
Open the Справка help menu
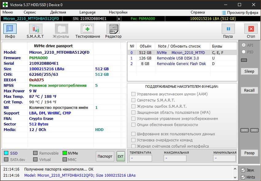[x=198, y=12]
